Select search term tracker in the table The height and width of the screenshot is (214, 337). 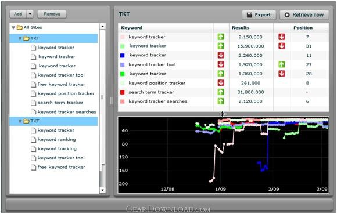tap(151, 92)
